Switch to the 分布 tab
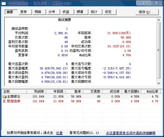The image size is (164, 137). [x=54, y=12]
